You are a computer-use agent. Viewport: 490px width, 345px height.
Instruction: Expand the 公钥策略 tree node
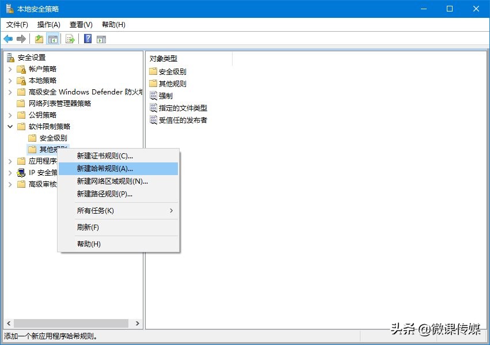[x=10, y=115]
